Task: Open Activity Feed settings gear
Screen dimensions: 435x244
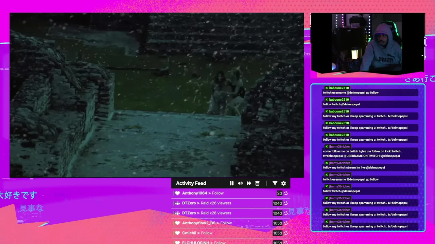Action: coord(283,183)
